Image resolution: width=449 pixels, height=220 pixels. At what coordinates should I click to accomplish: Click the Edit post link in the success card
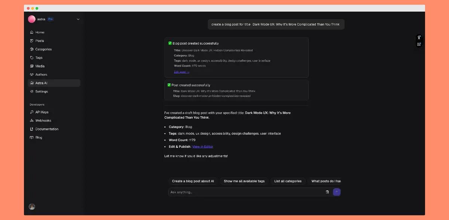pos(181,71)
